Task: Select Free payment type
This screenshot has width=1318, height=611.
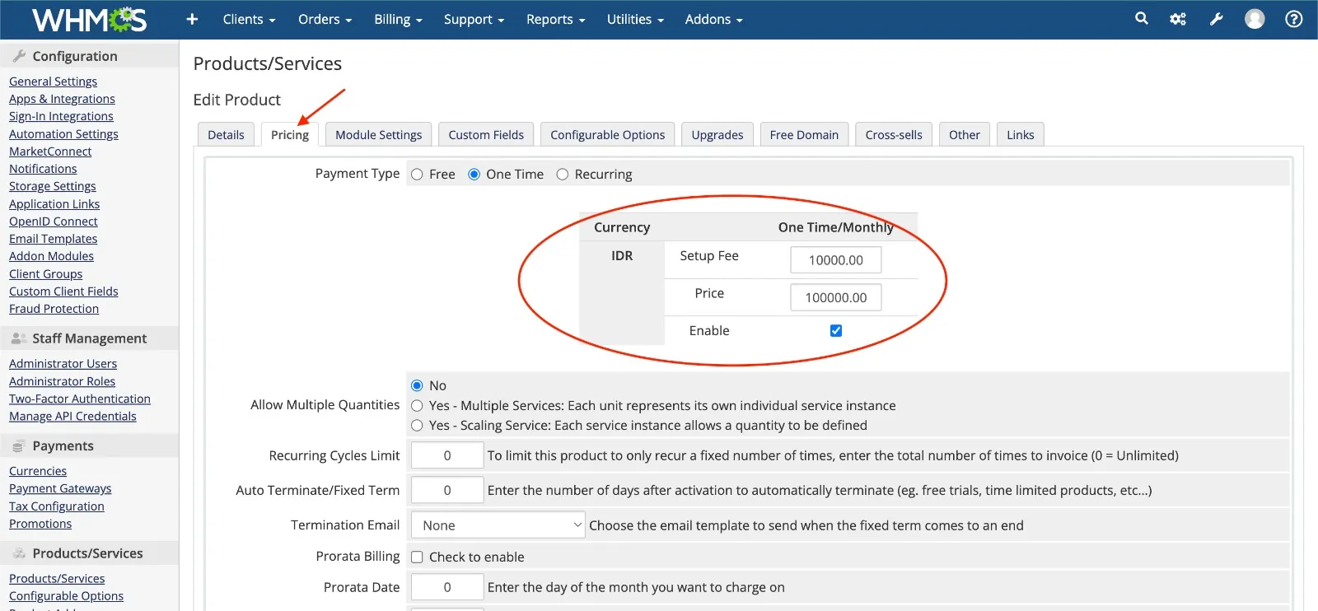Action: point(417,175)
